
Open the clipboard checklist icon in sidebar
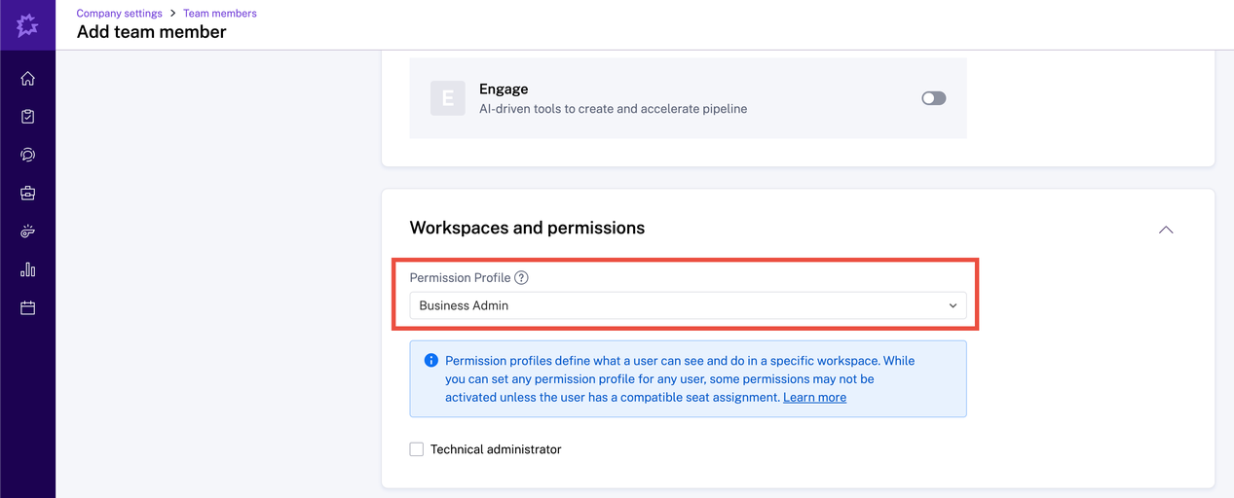coord(27,117)
